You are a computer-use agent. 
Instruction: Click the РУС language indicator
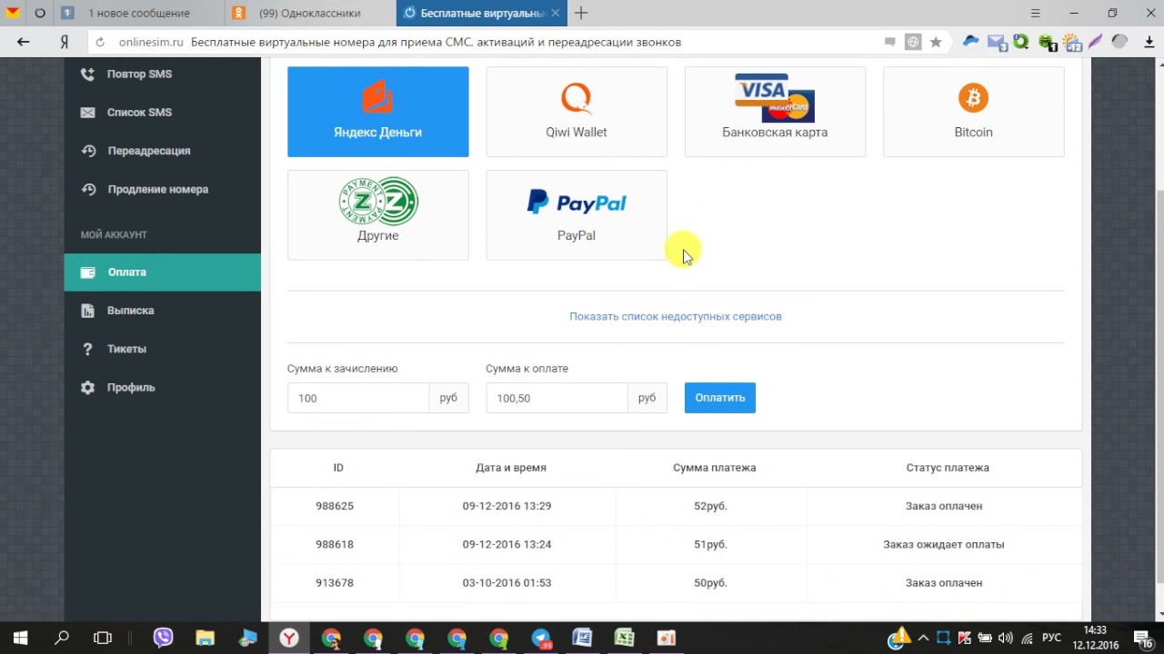coord(1051,639)
